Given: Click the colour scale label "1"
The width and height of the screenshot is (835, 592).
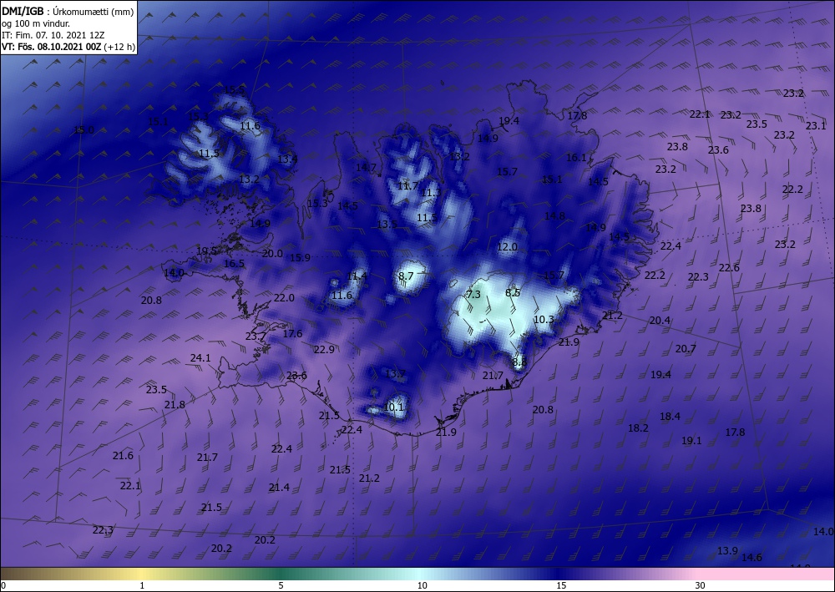Looking at the screenshot, I should [142, 585].
